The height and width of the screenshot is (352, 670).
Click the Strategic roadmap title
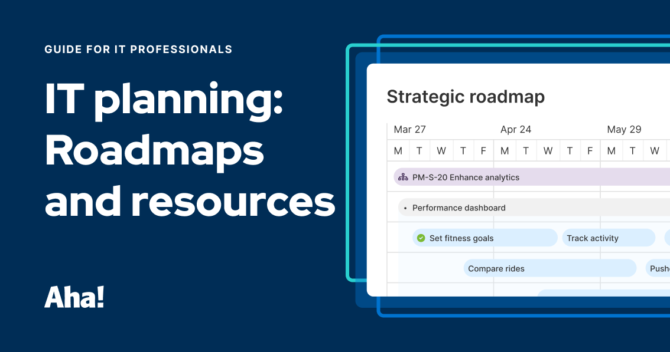point(466,97)
